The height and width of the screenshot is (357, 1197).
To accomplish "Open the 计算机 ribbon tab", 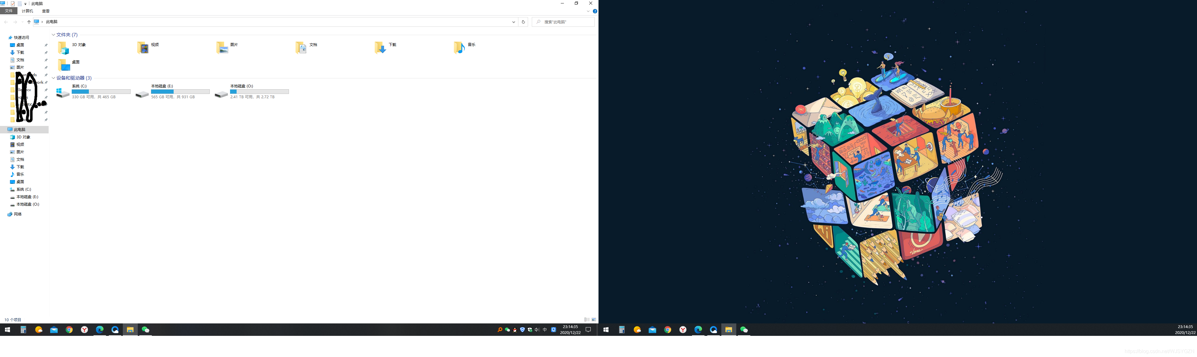I will click(27, 11).
